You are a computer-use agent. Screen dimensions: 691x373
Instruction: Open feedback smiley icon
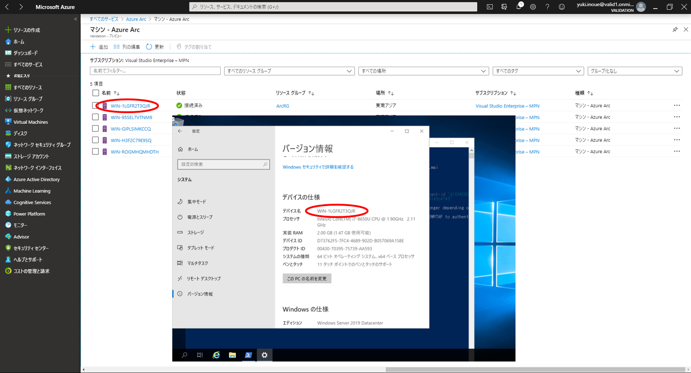562,7
